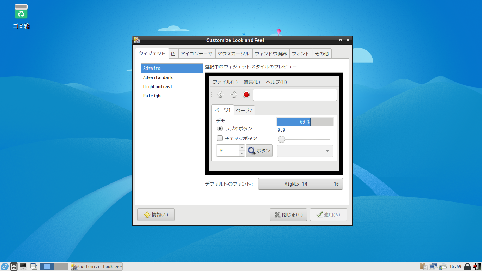Open the Fedora start menu in the taskbar
Screen dimensions: 482x271
5,266
